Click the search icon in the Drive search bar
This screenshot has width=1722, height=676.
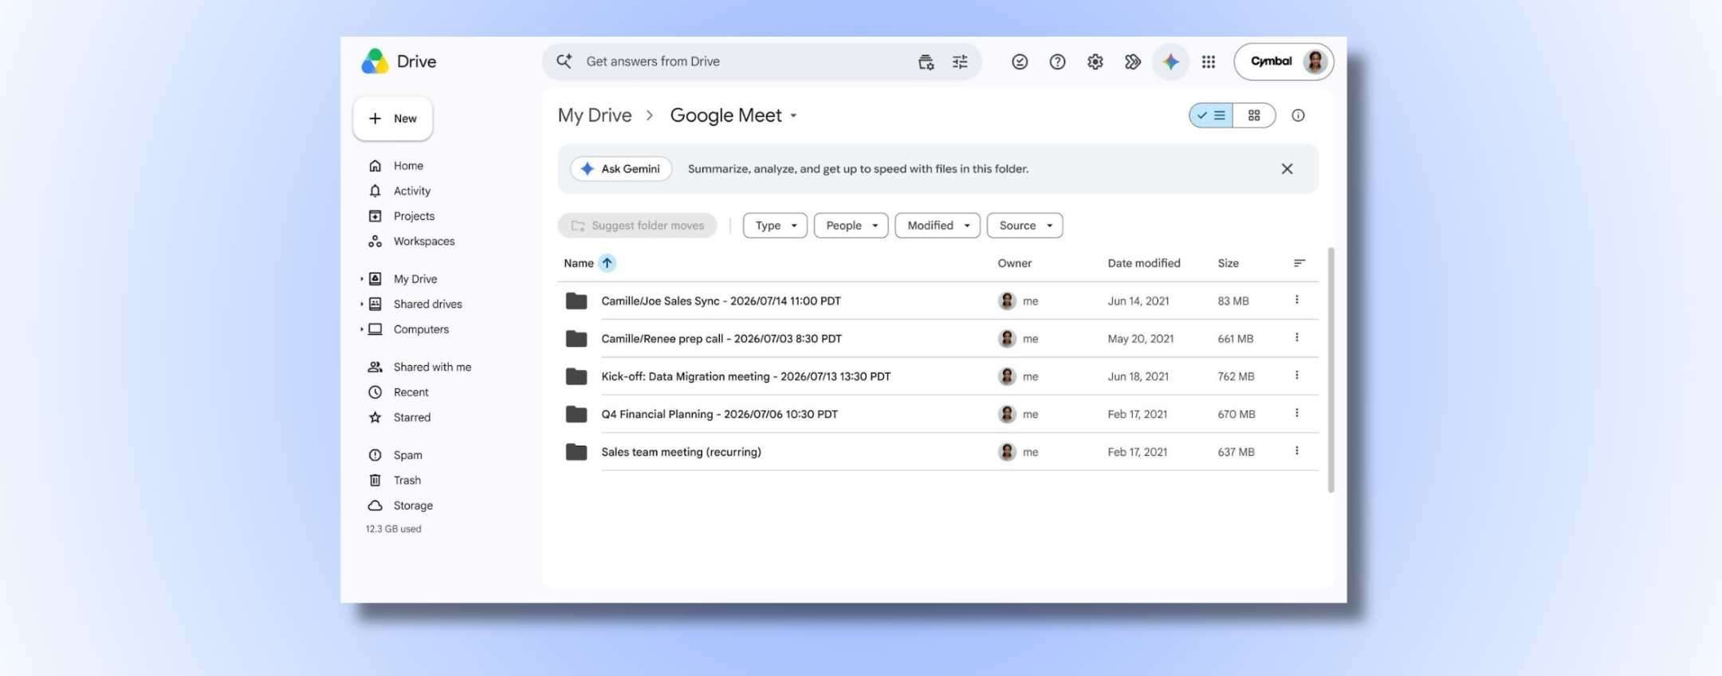[x=564, y=61]
